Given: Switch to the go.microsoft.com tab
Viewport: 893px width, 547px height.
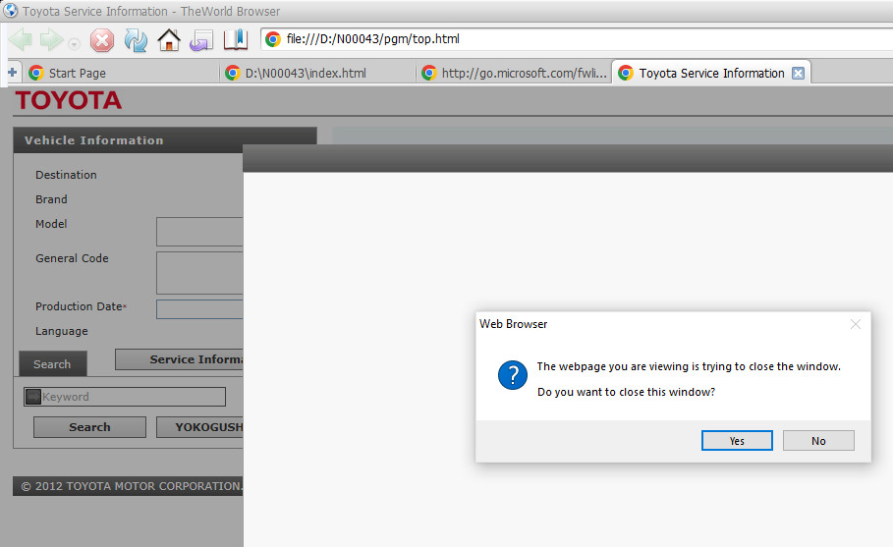Looking at the screenshot, I should (x=514, y=73).
